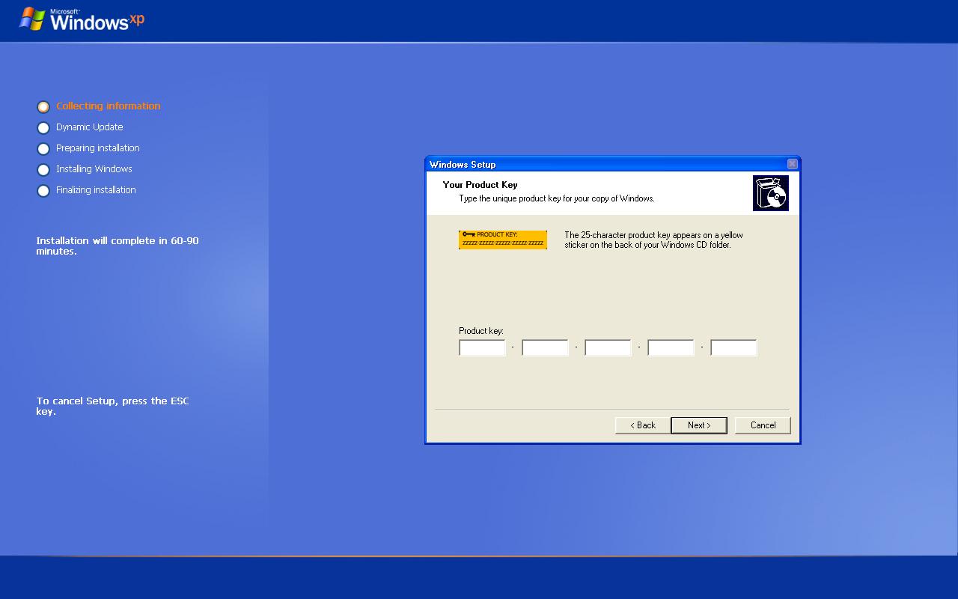
Task: Click the Your Product Key heading
Action: click(x=480, y=185)
